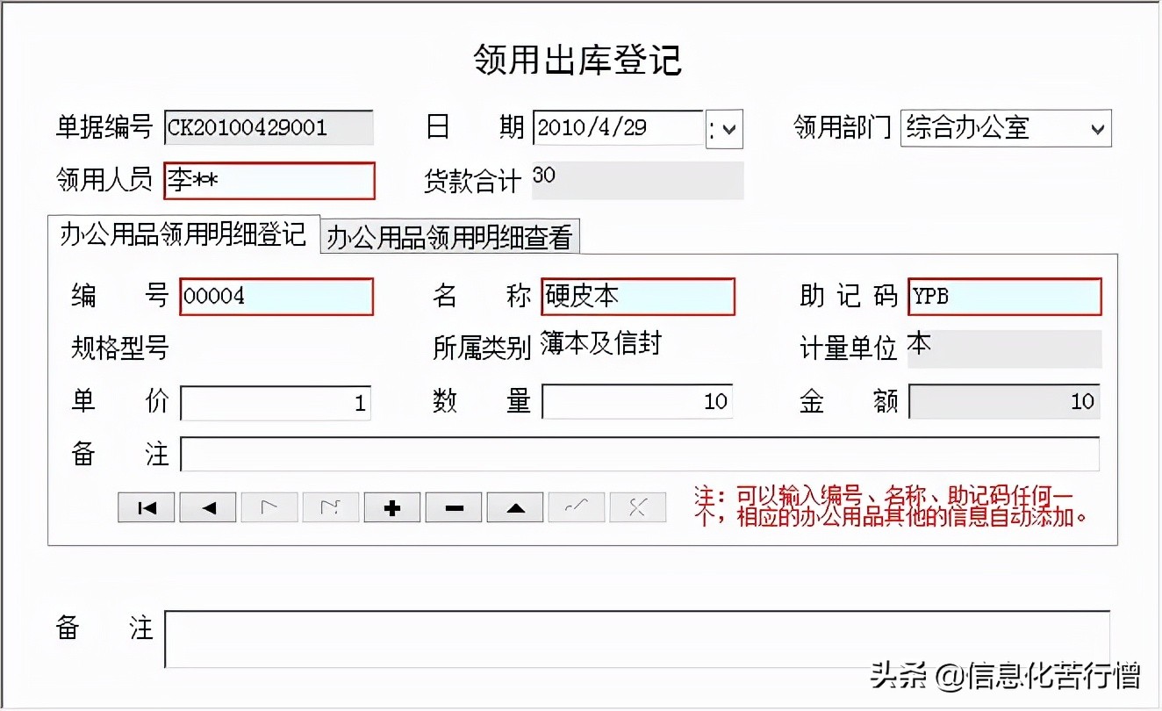1162x711 pixels.
Task: Select the 名称 field showing 硬皮本
Action: (x=636, y=297)
